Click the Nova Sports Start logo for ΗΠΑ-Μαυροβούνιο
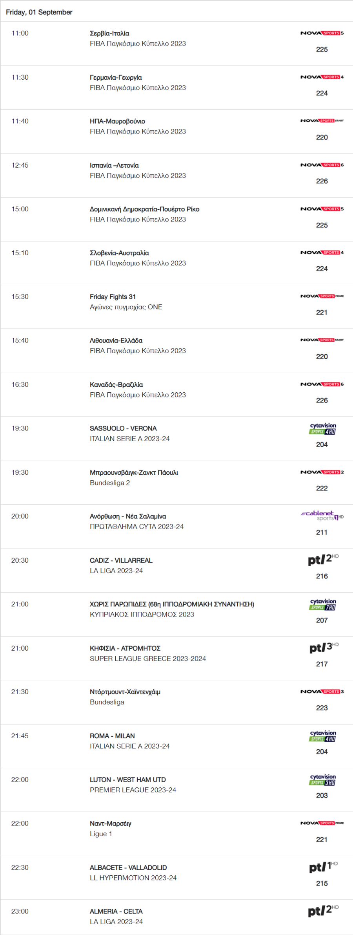Image resolution: width=353 pixels, height=935 pixels. tap(322, 121)
